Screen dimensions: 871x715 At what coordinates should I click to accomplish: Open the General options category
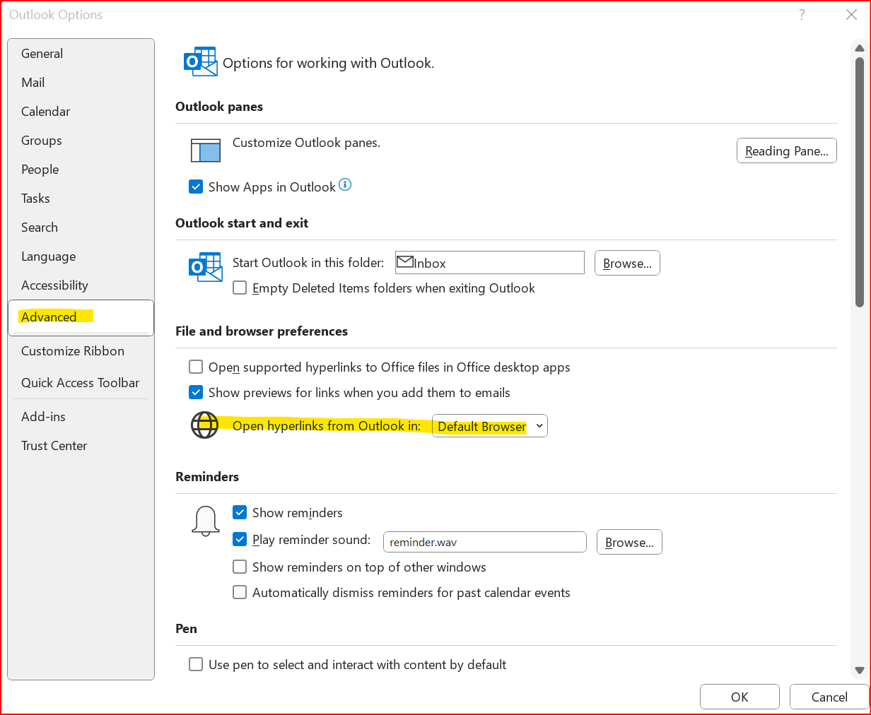pos(81,54)
